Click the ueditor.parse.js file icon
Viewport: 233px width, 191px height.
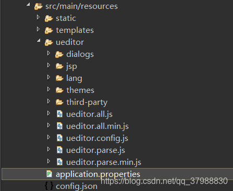coord(60,150)
